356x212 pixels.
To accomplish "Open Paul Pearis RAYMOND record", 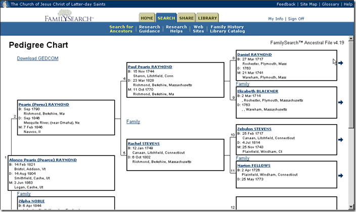I will point(150,67).
